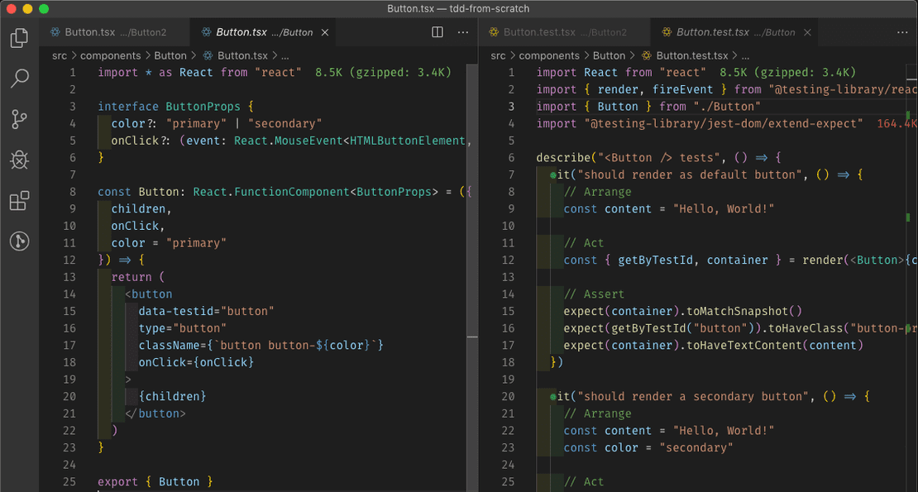Screen dimensions: 918x492
Task: Click line number 6 in right editor gutter
Action: 511,158
